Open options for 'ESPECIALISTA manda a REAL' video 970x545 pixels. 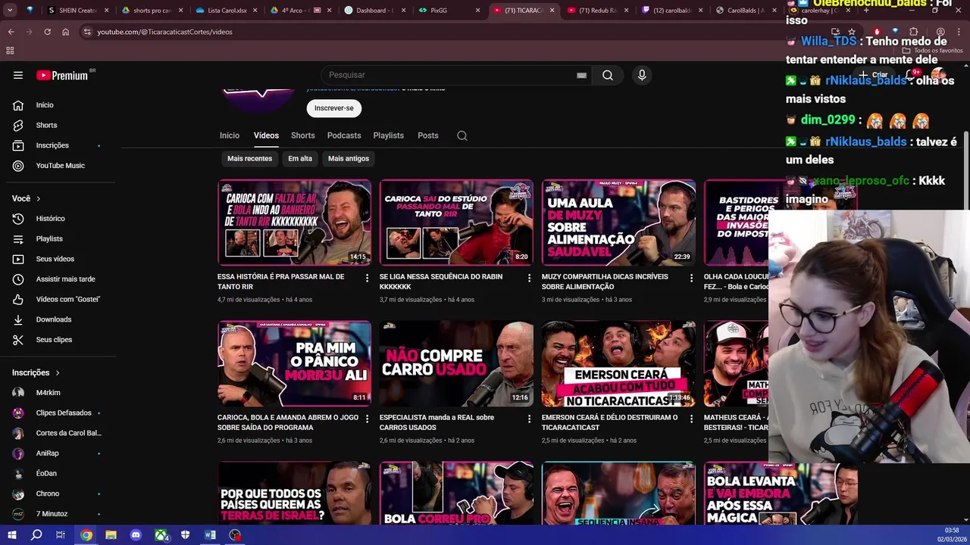(x=530, y=419)
